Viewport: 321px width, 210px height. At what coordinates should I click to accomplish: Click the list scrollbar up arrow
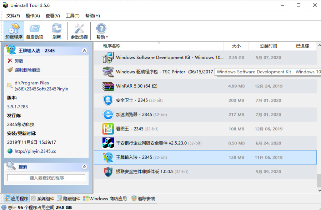[x=319, y=45]
